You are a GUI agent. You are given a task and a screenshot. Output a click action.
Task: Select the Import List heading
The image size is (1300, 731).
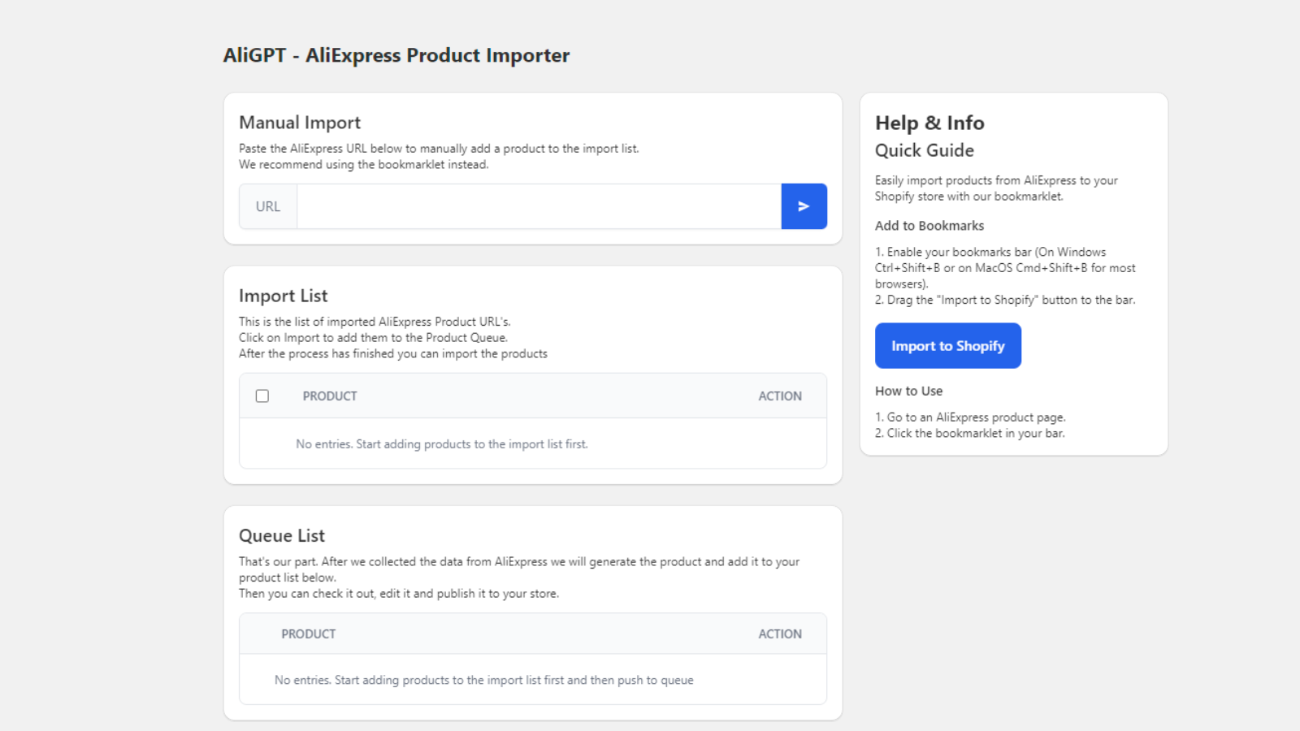[284, 296]
